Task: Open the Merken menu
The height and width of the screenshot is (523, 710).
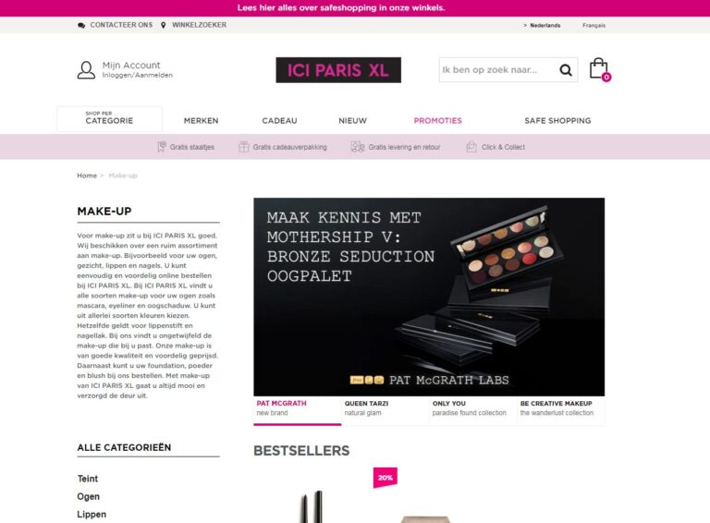Action: click(201, 121)
